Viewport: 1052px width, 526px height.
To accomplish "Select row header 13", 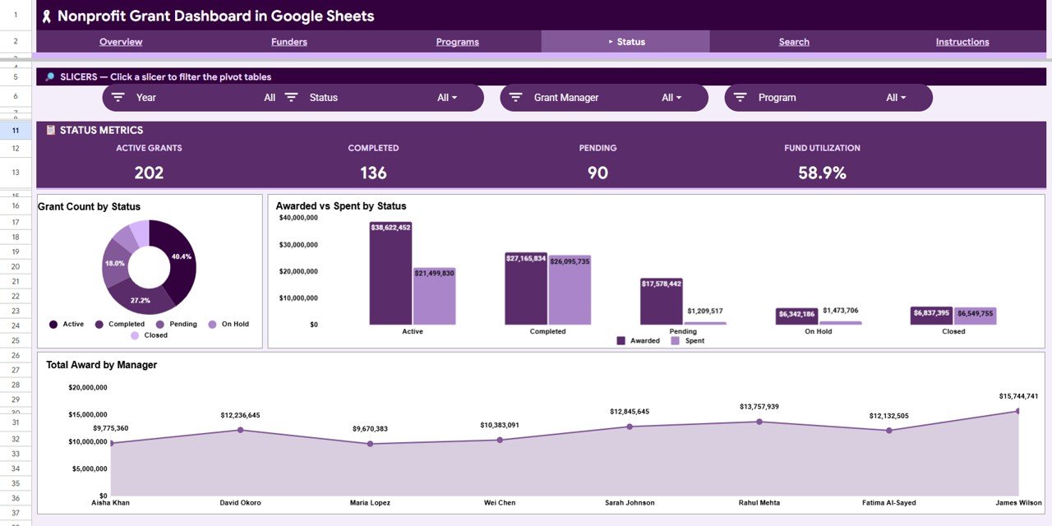I will [x=16, y=173].
